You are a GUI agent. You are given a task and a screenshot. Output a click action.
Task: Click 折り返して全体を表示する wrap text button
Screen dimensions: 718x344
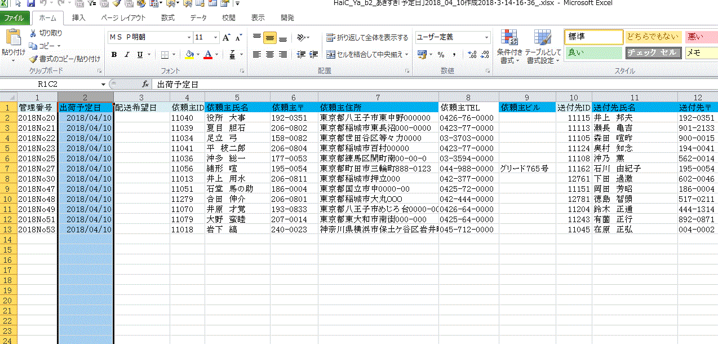[367, 38]
